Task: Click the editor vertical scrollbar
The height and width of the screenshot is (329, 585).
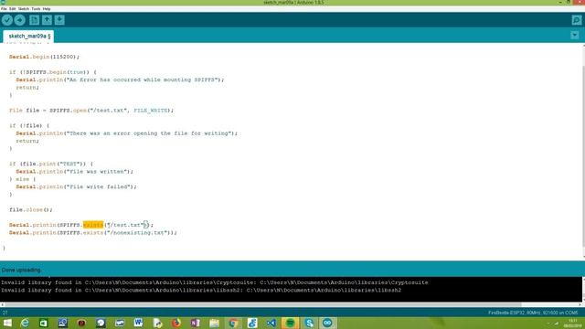Action: (x=583, y=152)
